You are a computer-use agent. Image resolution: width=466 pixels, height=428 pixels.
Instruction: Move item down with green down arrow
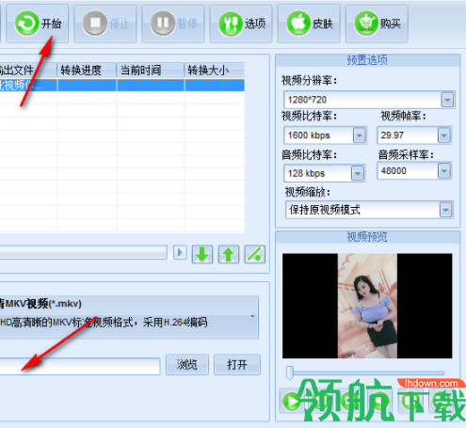coord(202,254)
